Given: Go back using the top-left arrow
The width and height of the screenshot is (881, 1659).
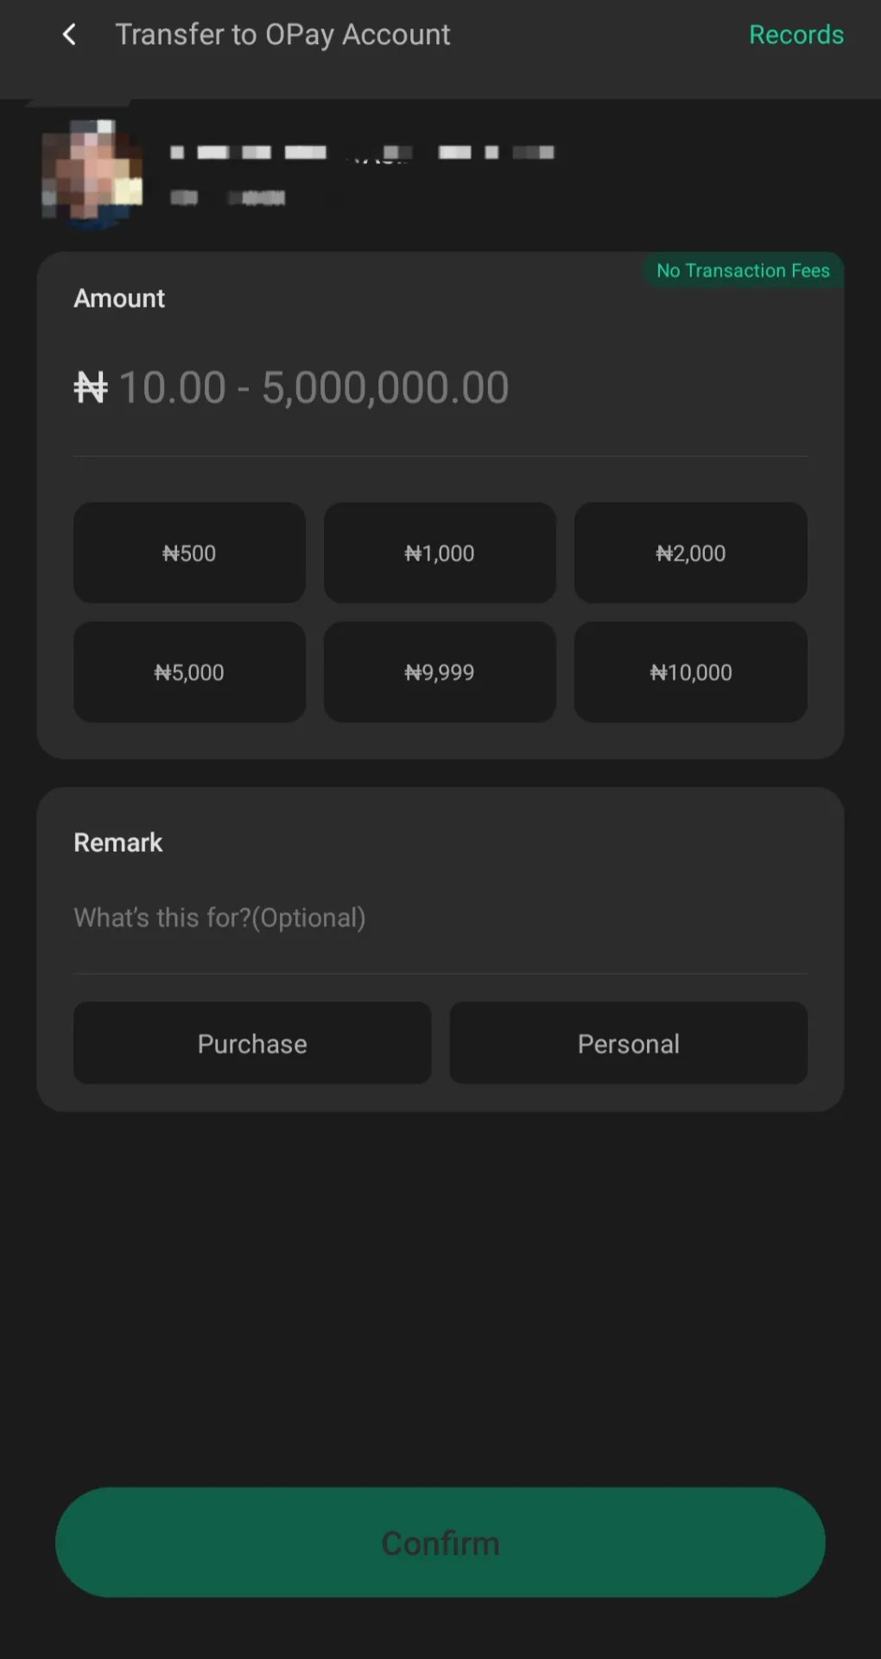Looking at the screenshot, I should pos(70,35).
